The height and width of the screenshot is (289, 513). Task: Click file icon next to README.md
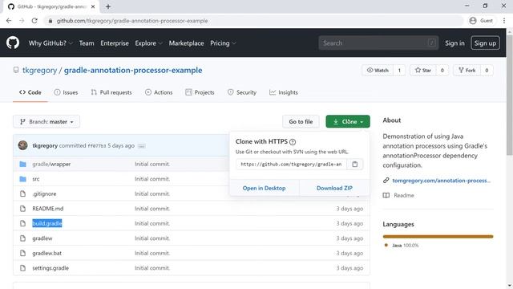click(x=22, y=209)
